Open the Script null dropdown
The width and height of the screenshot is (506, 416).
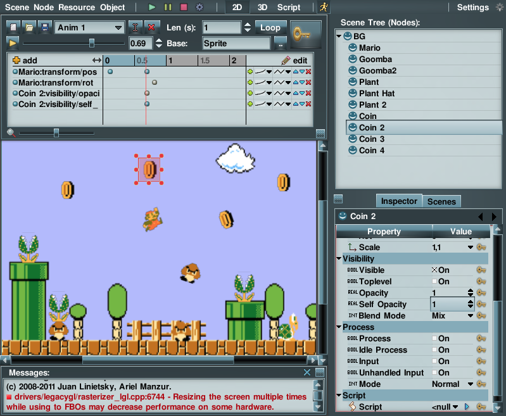[x=455, y=407]
